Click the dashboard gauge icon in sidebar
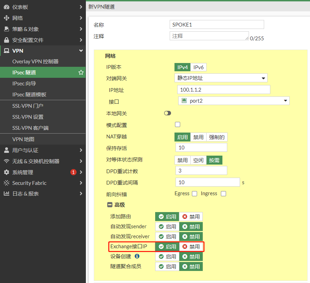Image resolution: width=310 pixels, height=283 pixels. coord(6,7)
